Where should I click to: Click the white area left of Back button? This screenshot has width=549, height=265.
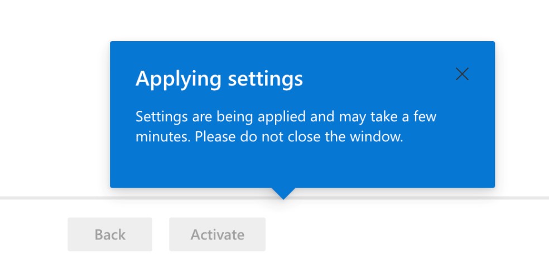pyautogui.click(x=33, y=234)
